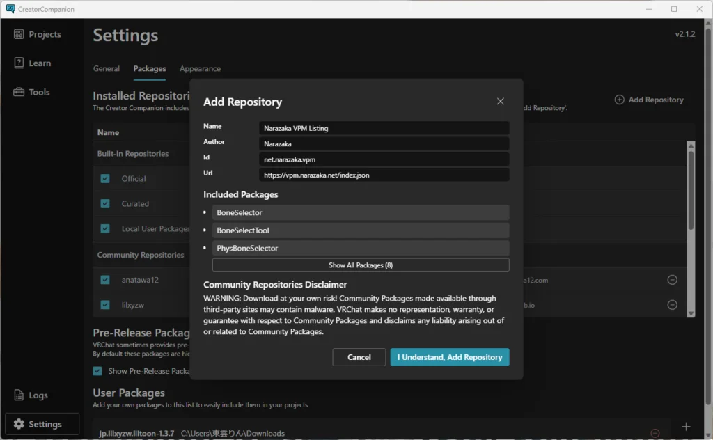Click the Cancel button
713x440 pixels.
[359, 357]
